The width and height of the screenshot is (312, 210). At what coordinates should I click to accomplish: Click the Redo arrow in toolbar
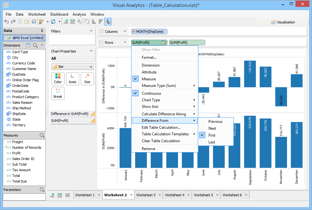(13, 22)
